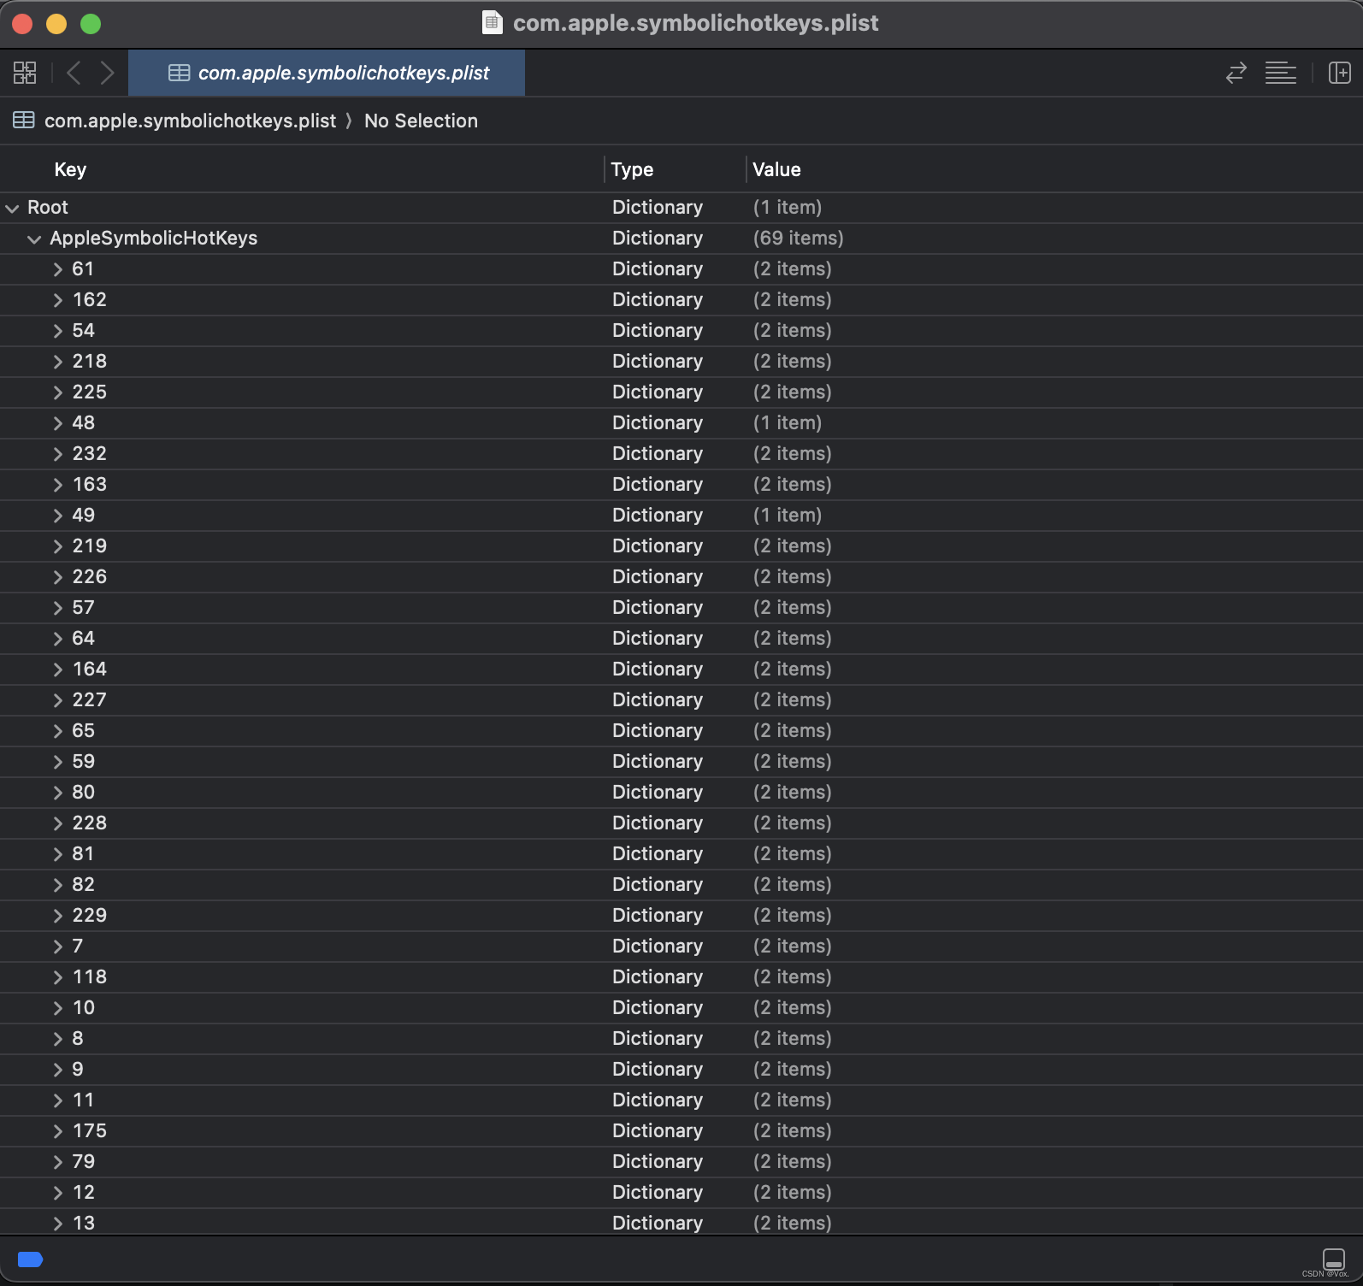Select the key 226 row
Screen dimensions: 1363x1286
pos(681,577)
